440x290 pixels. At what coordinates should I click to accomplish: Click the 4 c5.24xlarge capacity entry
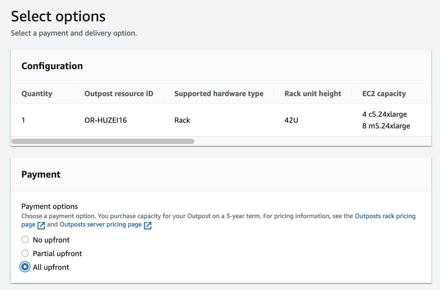point(384,114)
